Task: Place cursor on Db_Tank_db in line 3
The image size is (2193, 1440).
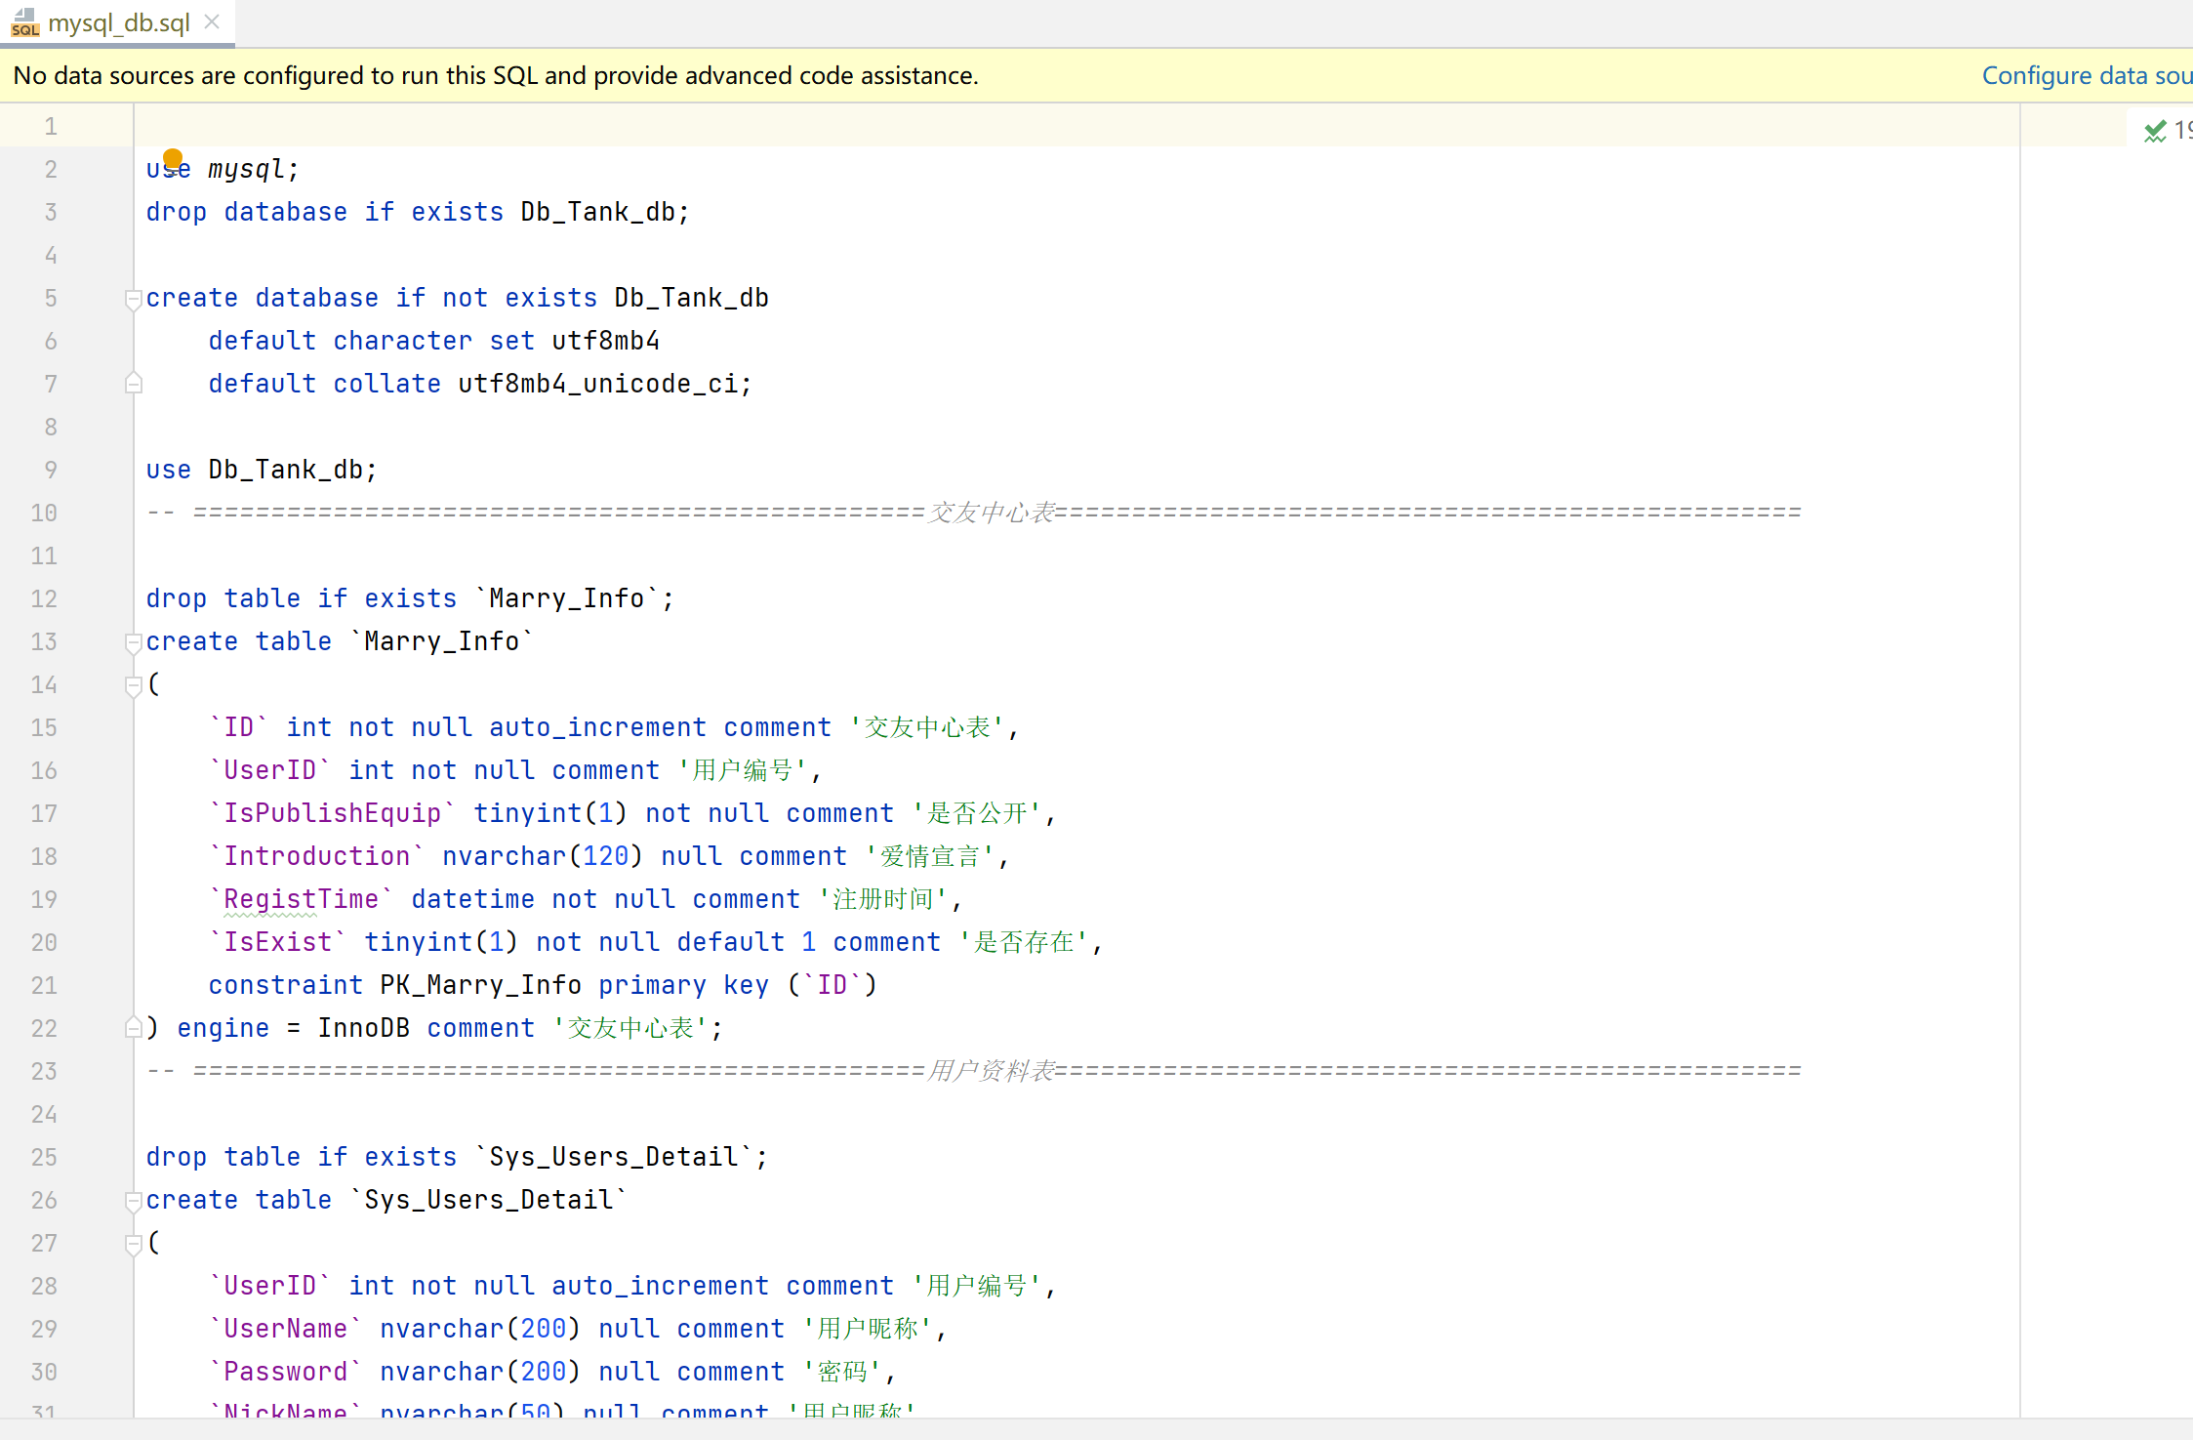Action: (597, 212)
